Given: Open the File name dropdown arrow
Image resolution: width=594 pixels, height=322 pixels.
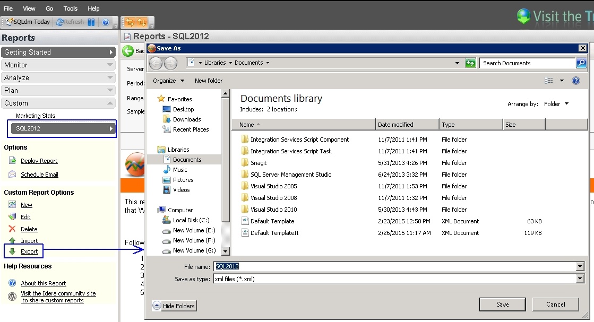Looking at the screenshot, I should (580, 266).
